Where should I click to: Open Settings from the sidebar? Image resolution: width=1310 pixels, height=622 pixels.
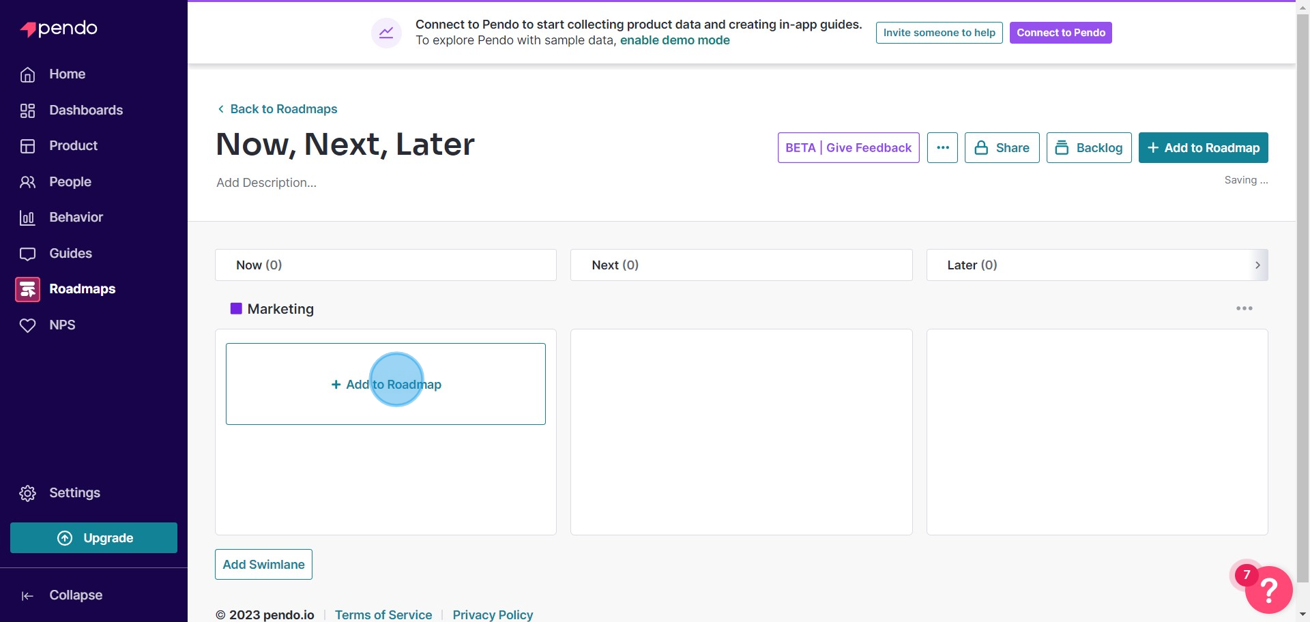coord(74,493)
